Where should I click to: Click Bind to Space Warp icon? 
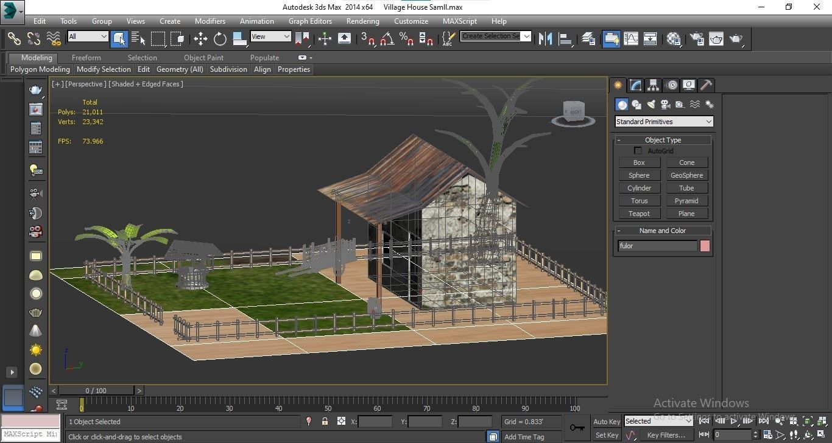coord(54,38)
